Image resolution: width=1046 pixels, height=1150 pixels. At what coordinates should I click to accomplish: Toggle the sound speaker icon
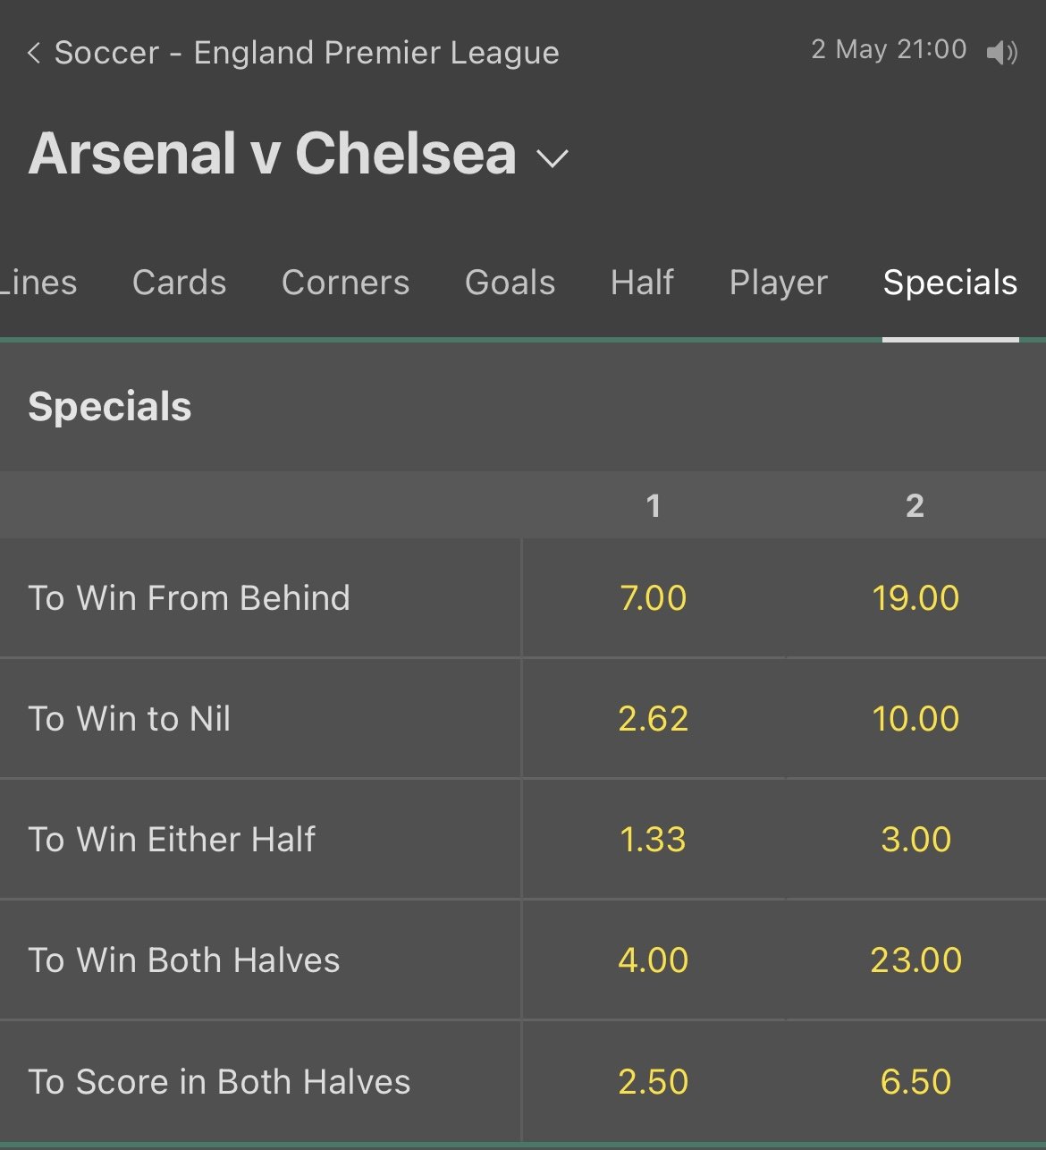1001,53
